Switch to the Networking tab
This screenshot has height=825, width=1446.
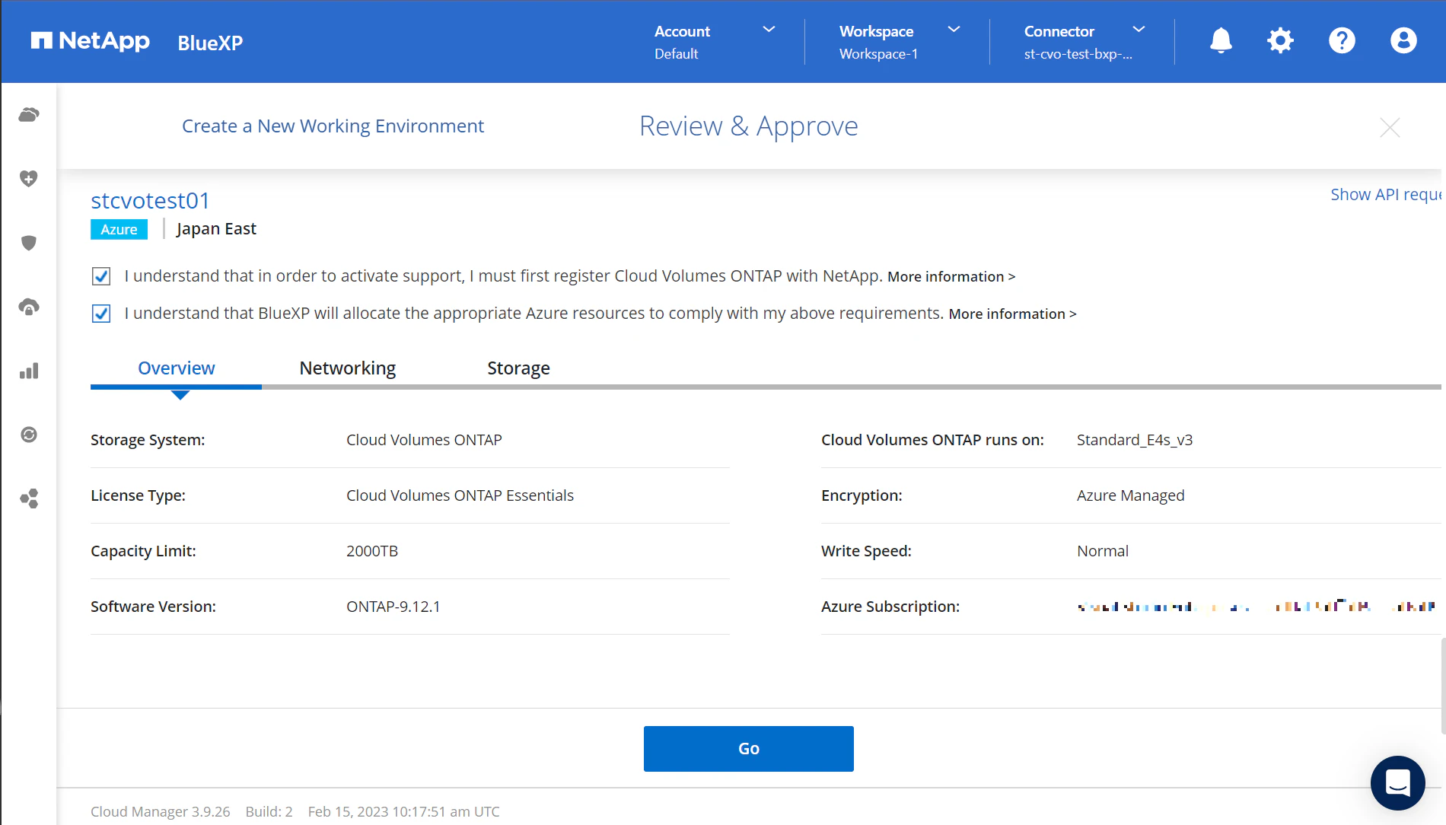[x=348, y=368]
